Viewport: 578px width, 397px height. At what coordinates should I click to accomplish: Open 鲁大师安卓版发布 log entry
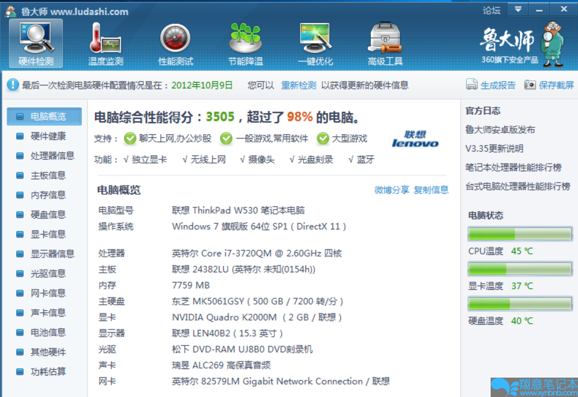point(500,129)
